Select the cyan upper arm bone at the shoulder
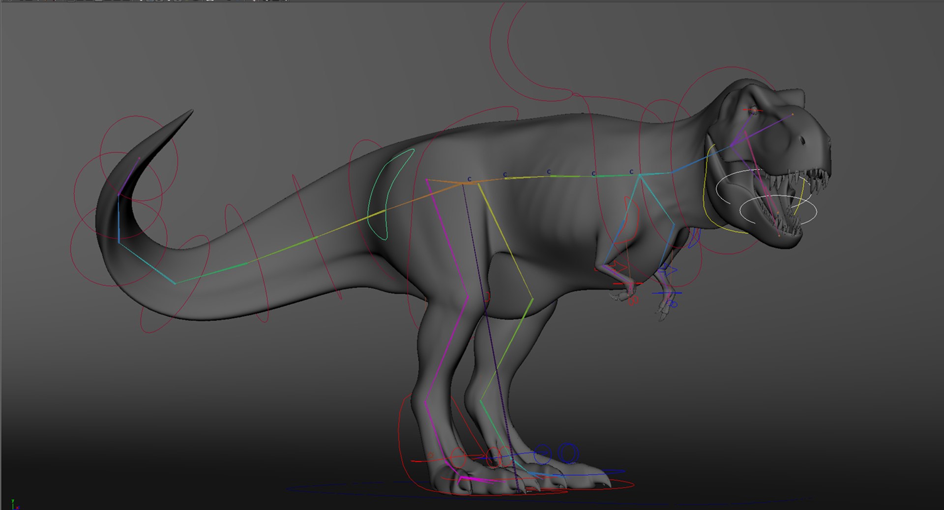 click(x=657, y=199)
